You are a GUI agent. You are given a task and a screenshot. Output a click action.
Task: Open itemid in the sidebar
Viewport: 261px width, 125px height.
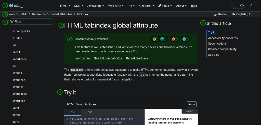tap(17, 73)
